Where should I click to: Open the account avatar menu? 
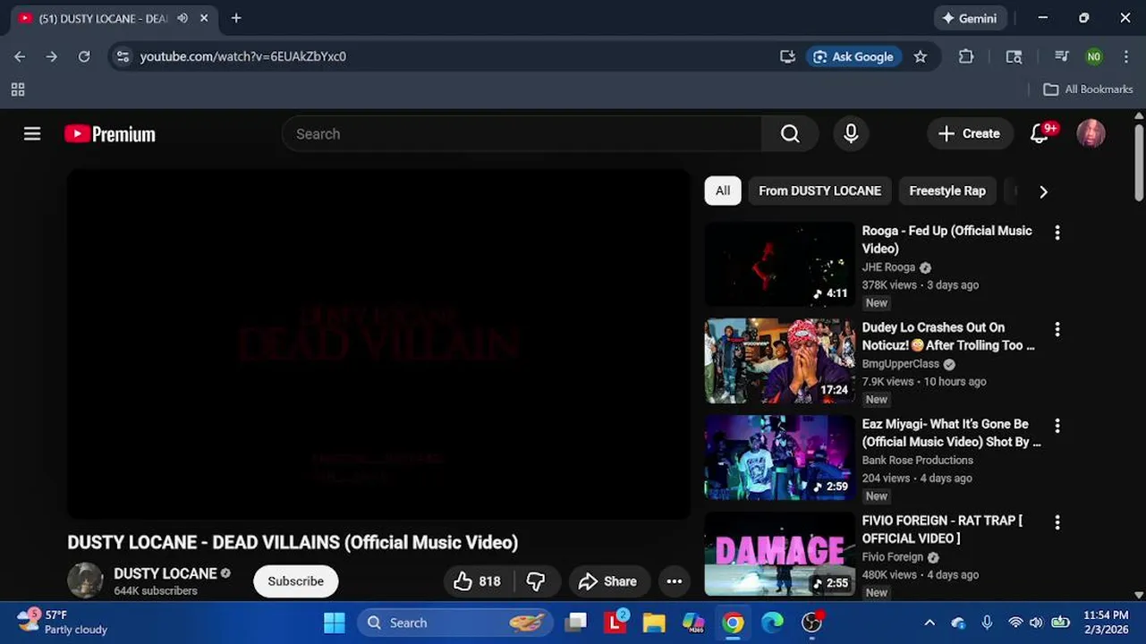coord(1091,134)
